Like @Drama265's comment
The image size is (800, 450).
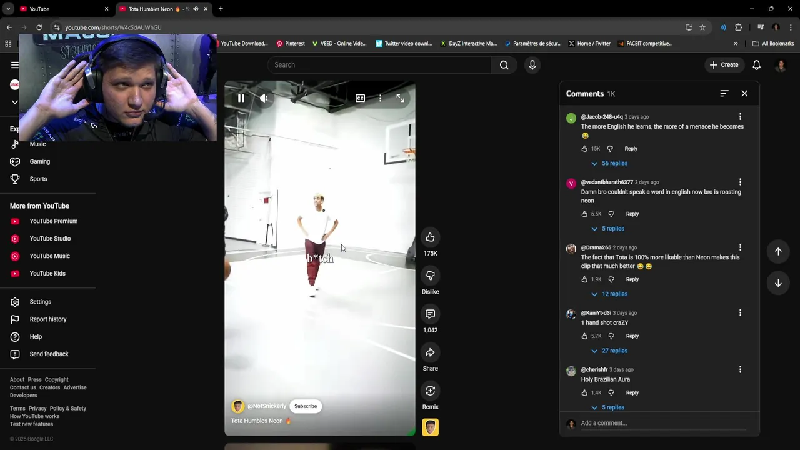click(x=584, y=280)
